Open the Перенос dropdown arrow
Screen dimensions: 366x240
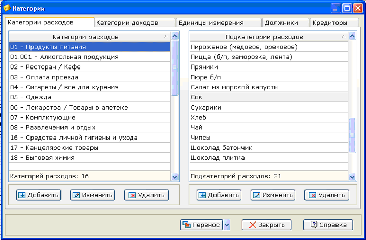(x=227, y=225)
